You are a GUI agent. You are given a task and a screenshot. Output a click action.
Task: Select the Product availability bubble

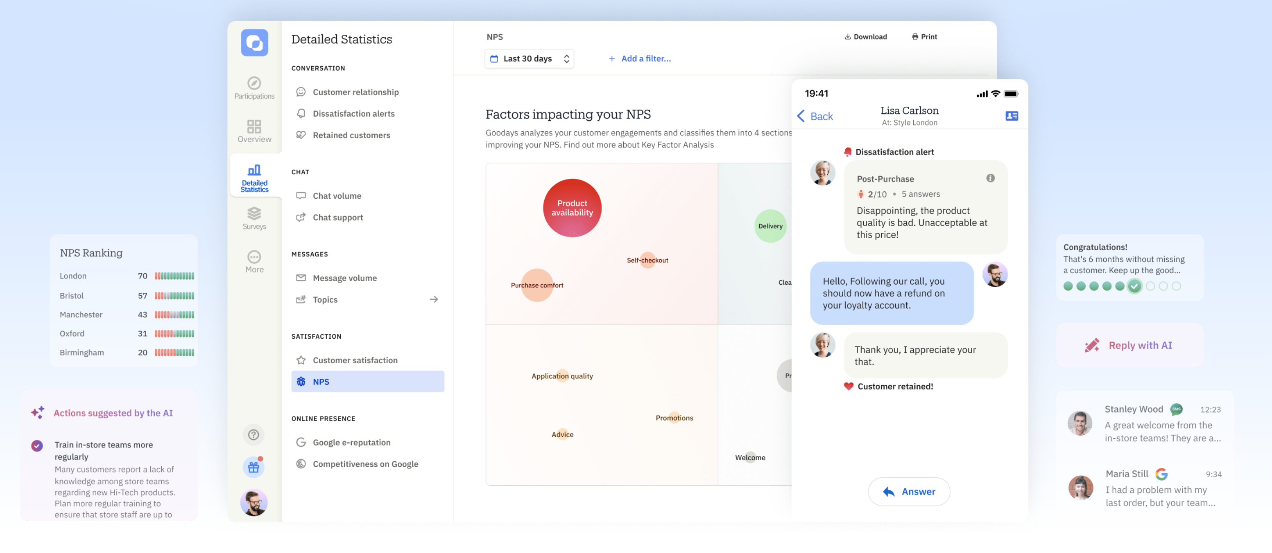(572, 208)
